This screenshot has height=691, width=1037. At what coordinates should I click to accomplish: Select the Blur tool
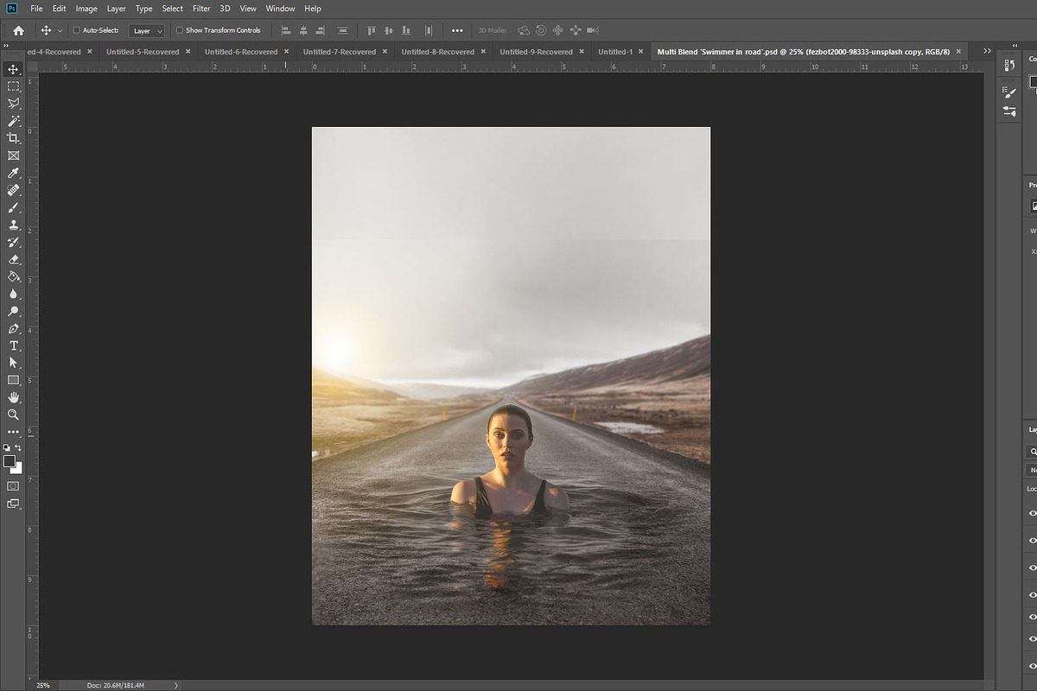(13, 294)
